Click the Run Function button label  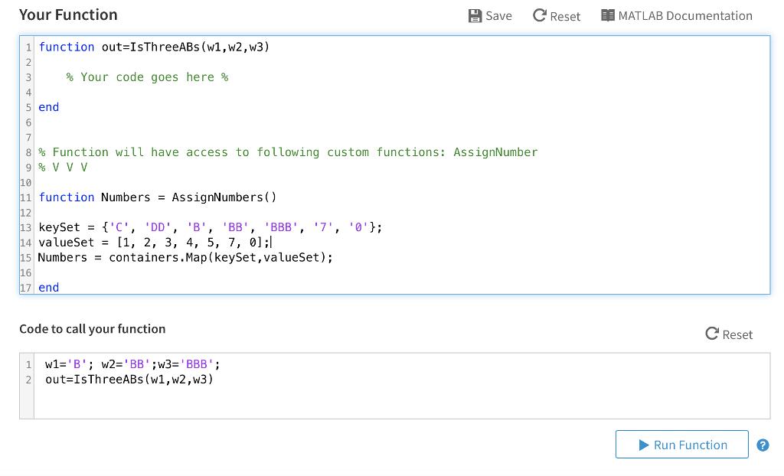[690, 445]
